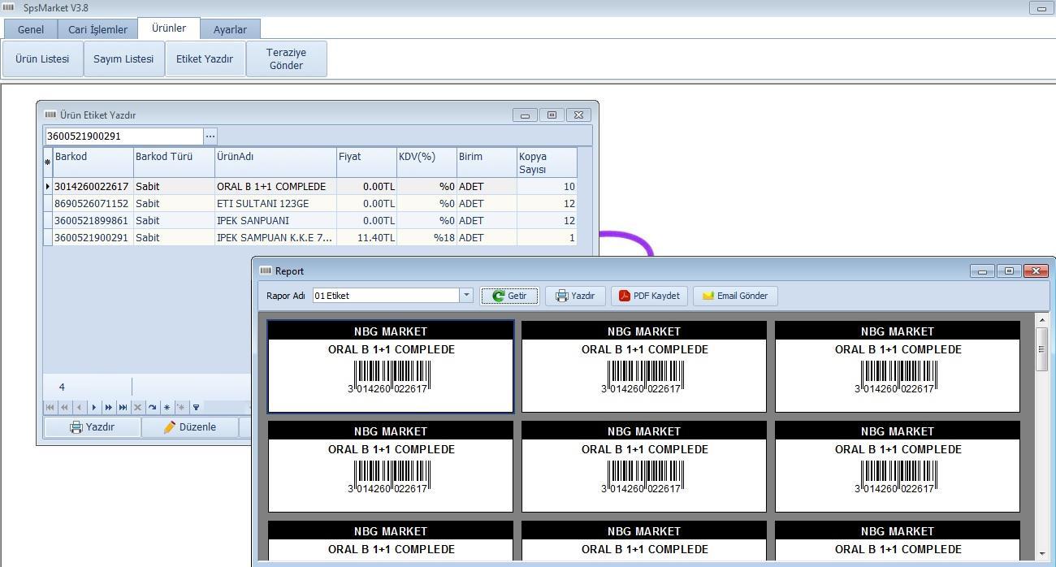The image size is (1056, 567).
Task: Click the Kopya Sayısı column header
Action: [x=547, y=162]
